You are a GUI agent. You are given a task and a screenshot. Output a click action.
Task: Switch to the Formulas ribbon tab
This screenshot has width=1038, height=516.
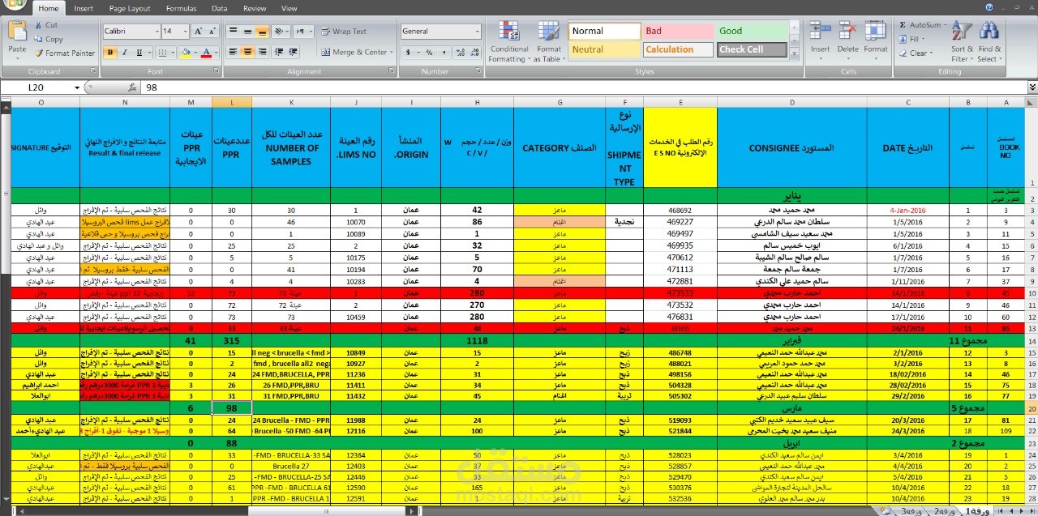point(181,8)
